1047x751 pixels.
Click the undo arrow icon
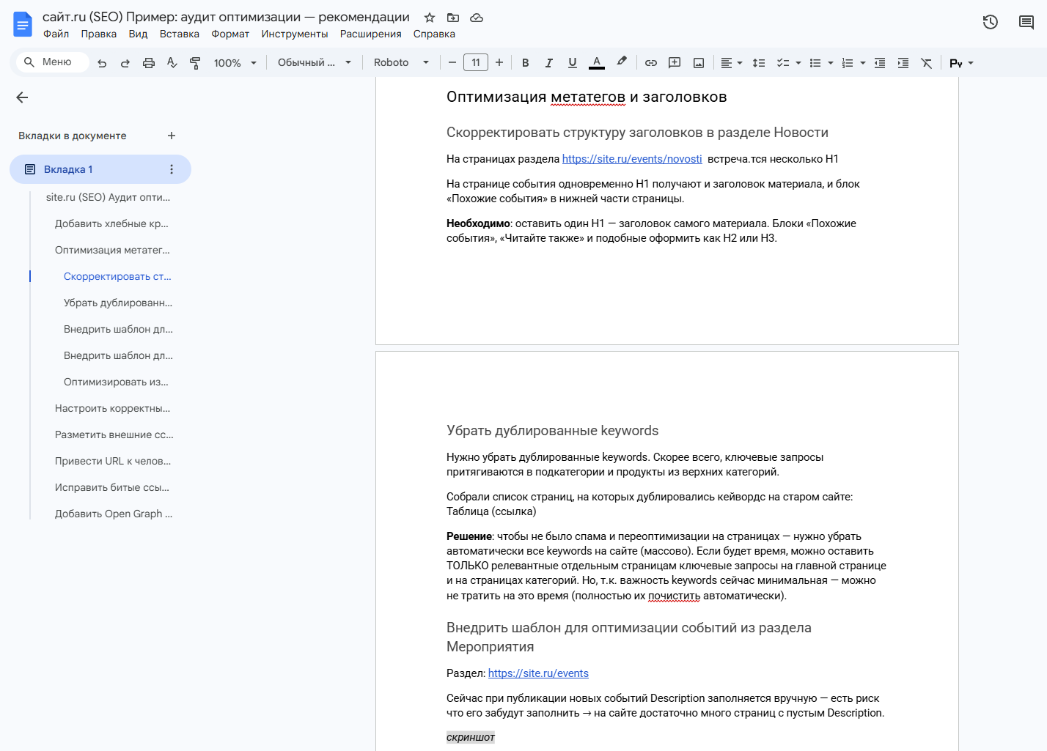click(102, 63)
